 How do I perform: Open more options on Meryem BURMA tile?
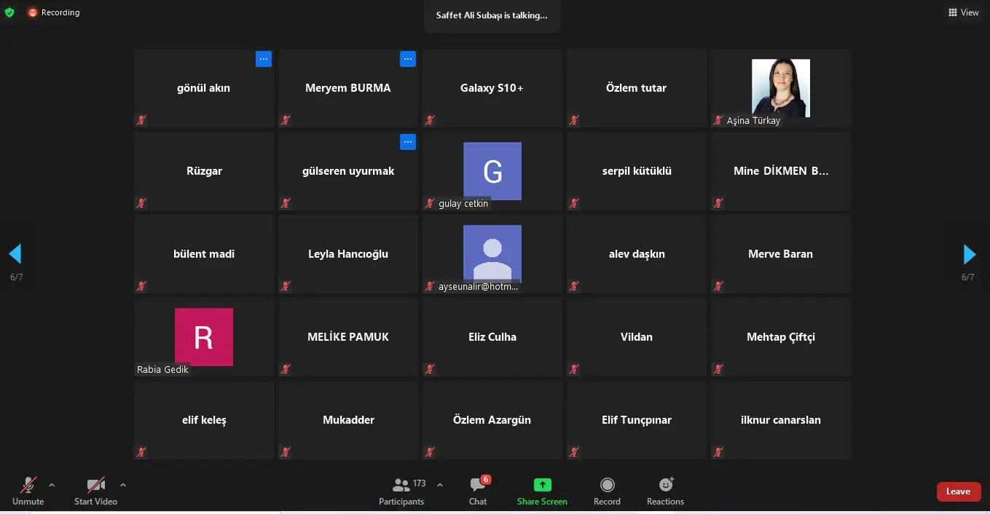[x=408, y=59]
